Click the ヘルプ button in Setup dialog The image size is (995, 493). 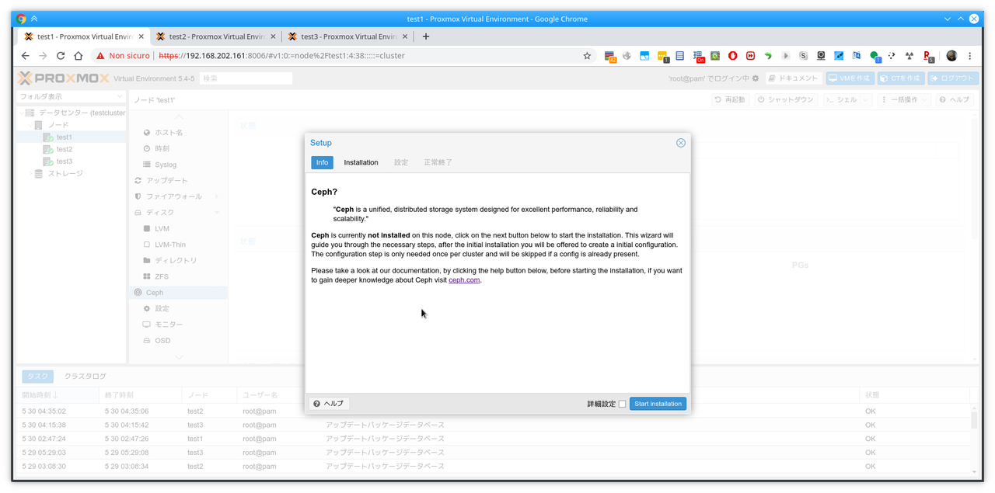point(329,404)
